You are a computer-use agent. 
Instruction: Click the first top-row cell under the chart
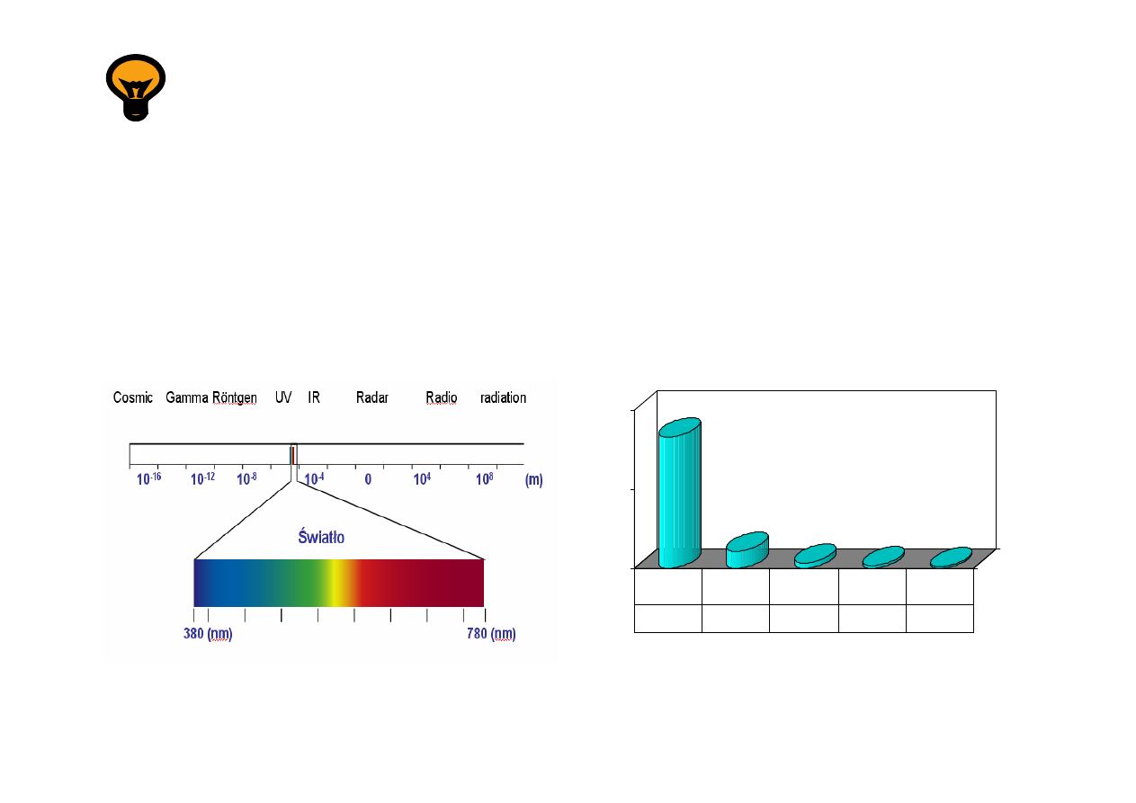667,586
